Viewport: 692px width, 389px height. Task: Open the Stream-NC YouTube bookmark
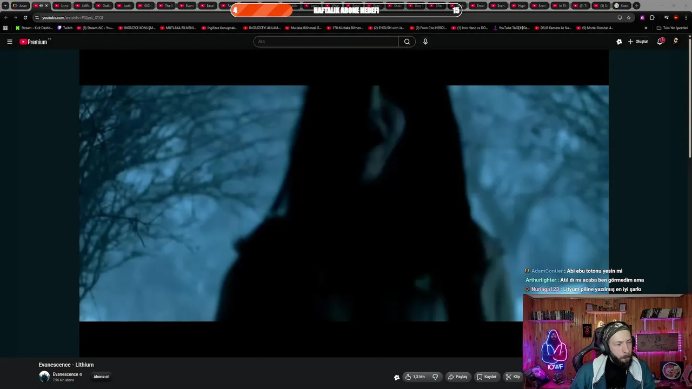coord(95,28)
